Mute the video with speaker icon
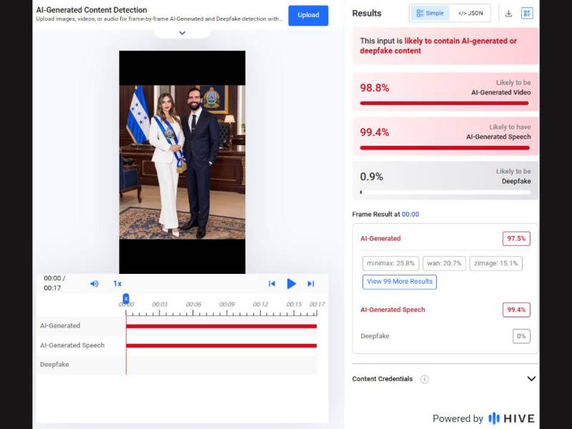The height and width of the screenshot is (429, 572). pos(94,283)
